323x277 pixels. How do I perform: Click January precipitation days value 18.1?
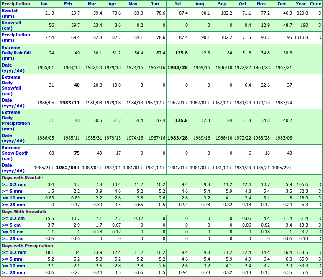coord(50,252)
